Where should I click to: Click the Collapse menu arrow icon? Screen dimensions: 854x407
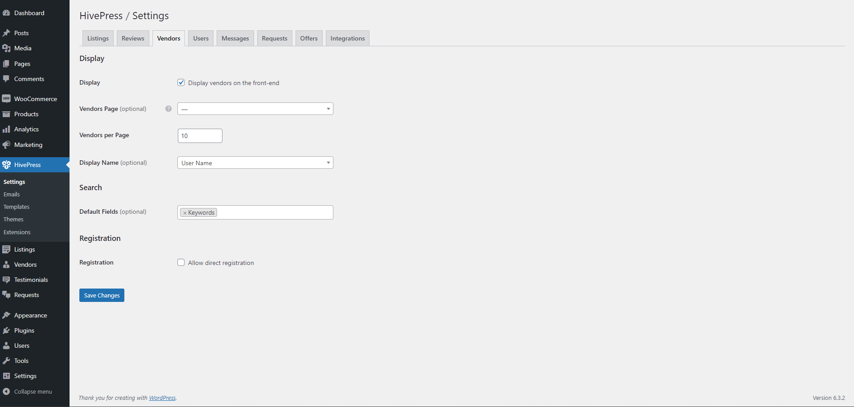coord(6,391)
